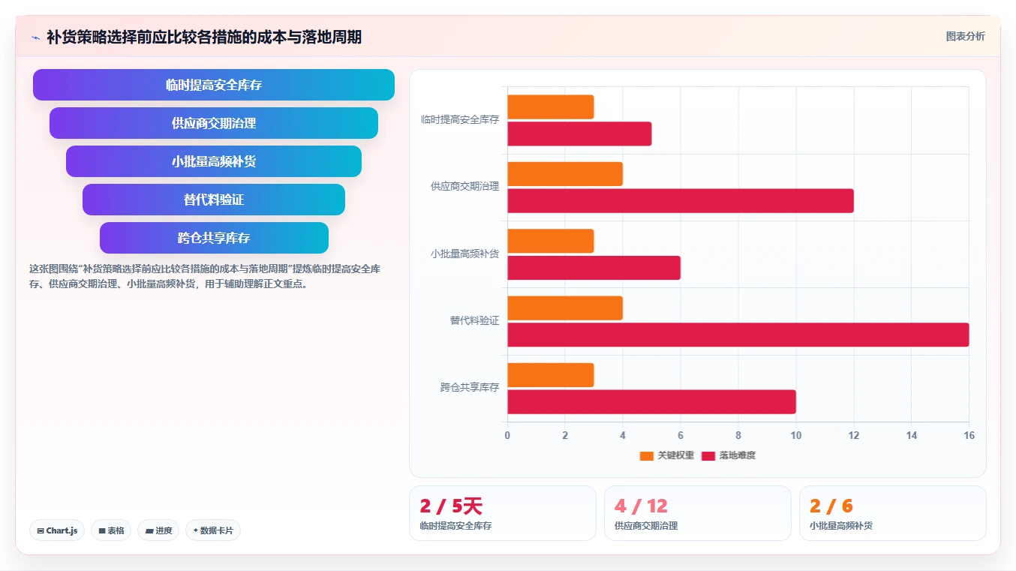Click y-axis label 跨仓共享库存
This screenshot has width=1016, height=571.
(x=470, y=388)
